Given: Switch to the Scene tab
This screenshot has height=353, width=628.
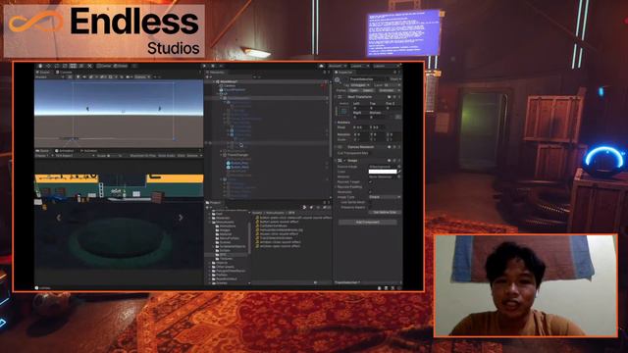Looking at the screenshot, I should (43, 73).
